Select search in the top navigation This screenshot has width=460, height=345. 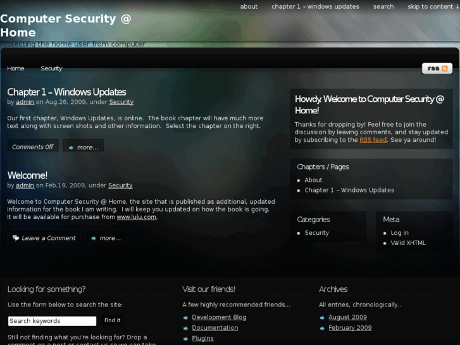383,6
